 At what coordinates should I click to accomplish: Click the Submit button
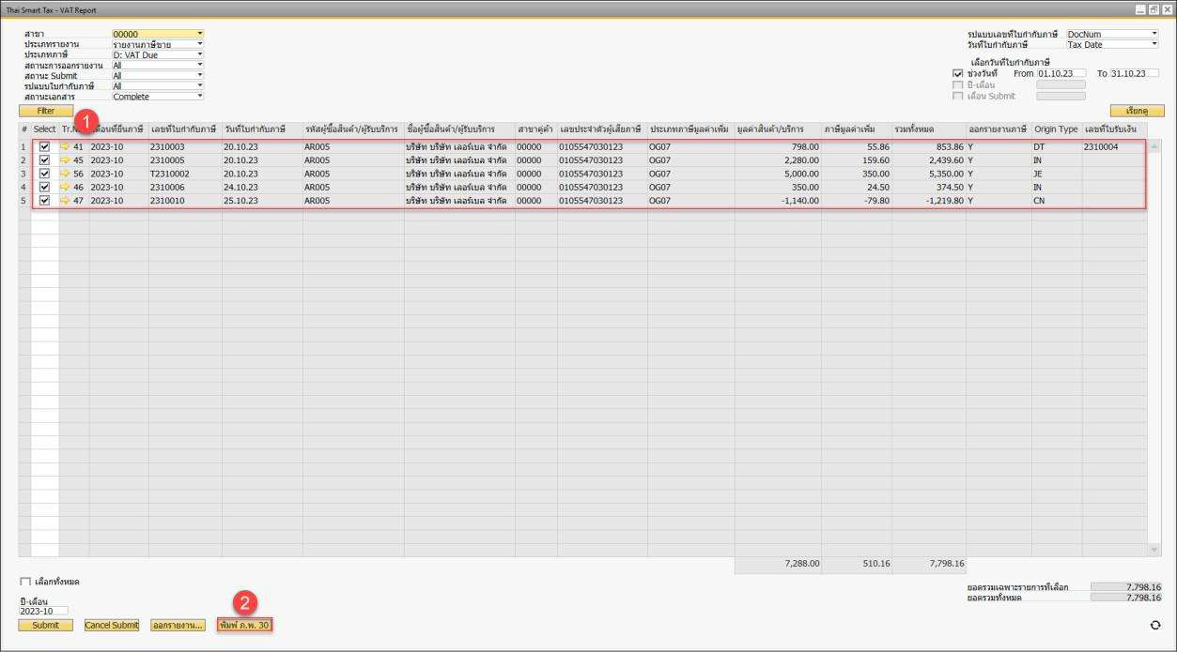45,625
